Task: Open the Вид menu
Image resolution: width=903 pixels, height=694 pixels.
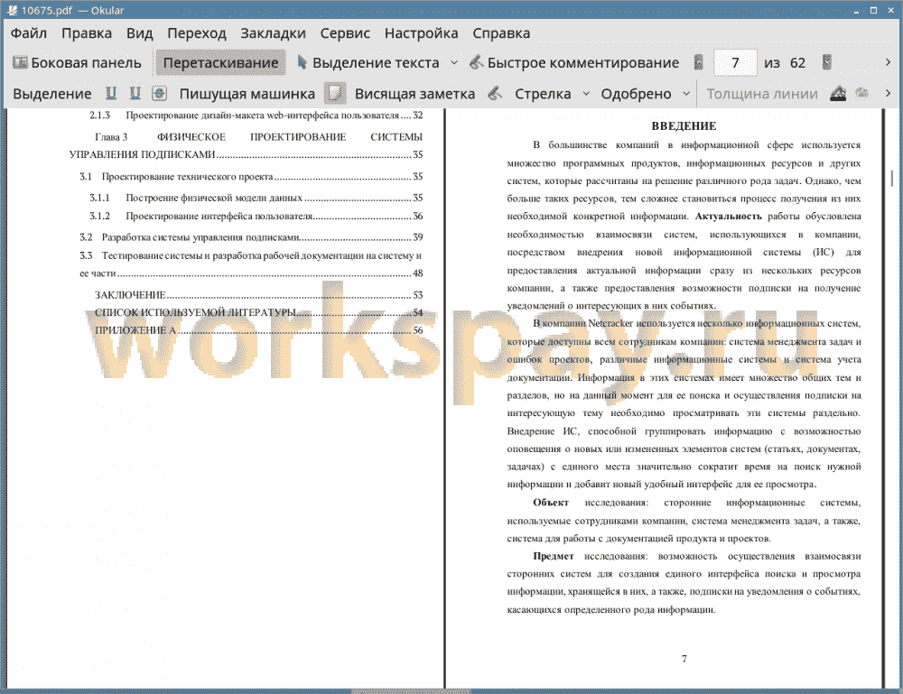Action: coord(139,33)
